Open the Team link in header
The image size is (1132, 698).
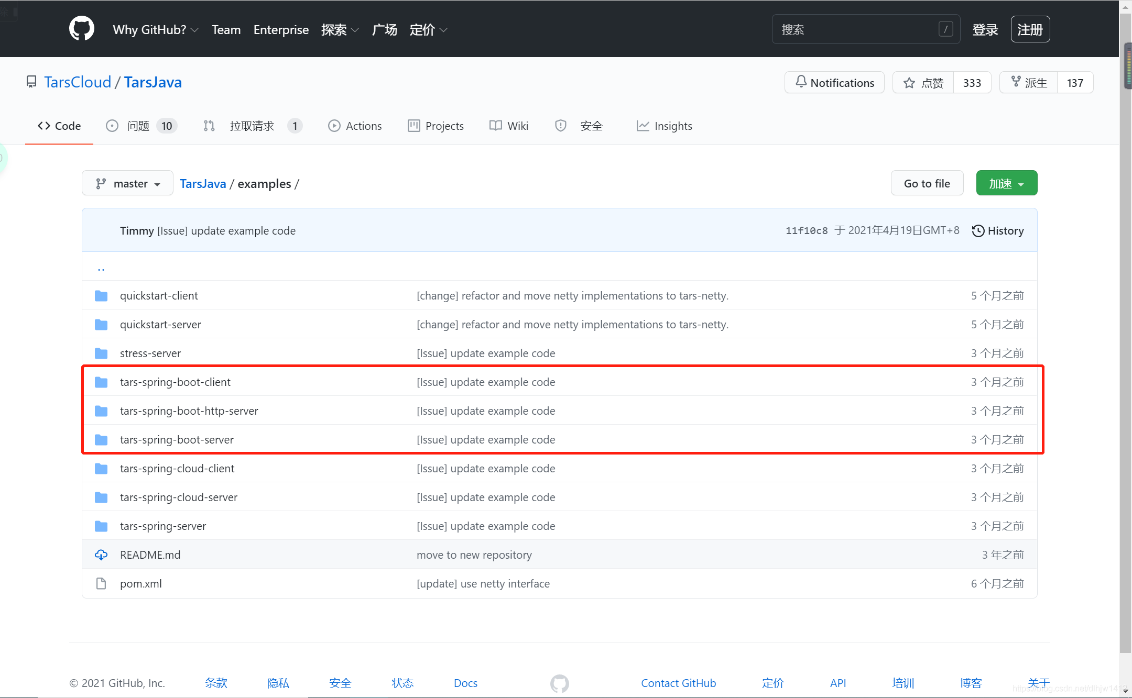point(226,30)
